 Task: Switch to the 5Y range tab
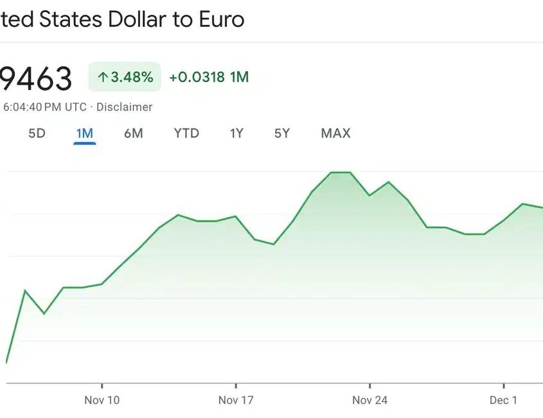[x=282, y=134]
